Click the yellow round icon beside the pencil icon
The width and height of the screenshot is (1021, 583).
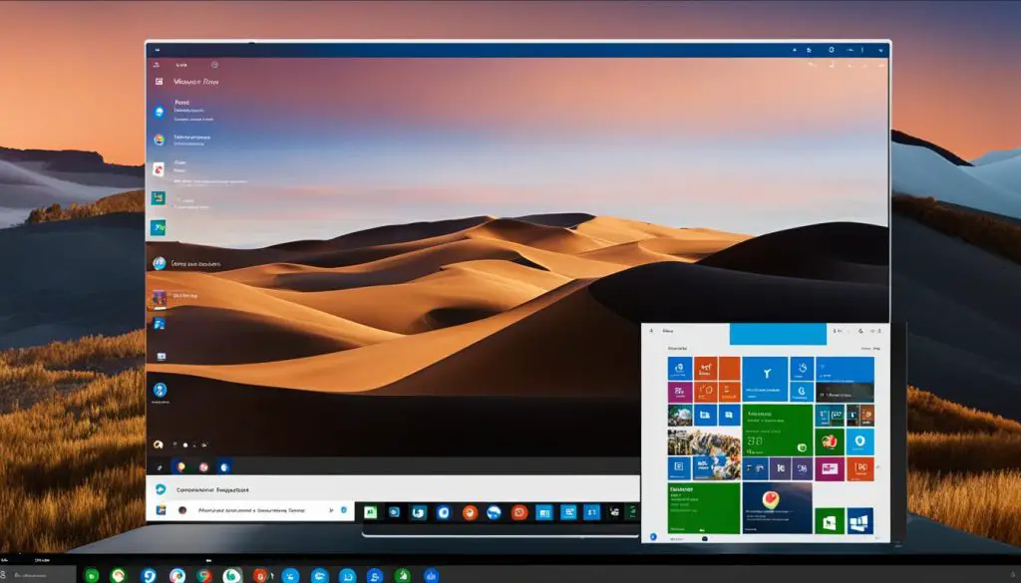180,466
